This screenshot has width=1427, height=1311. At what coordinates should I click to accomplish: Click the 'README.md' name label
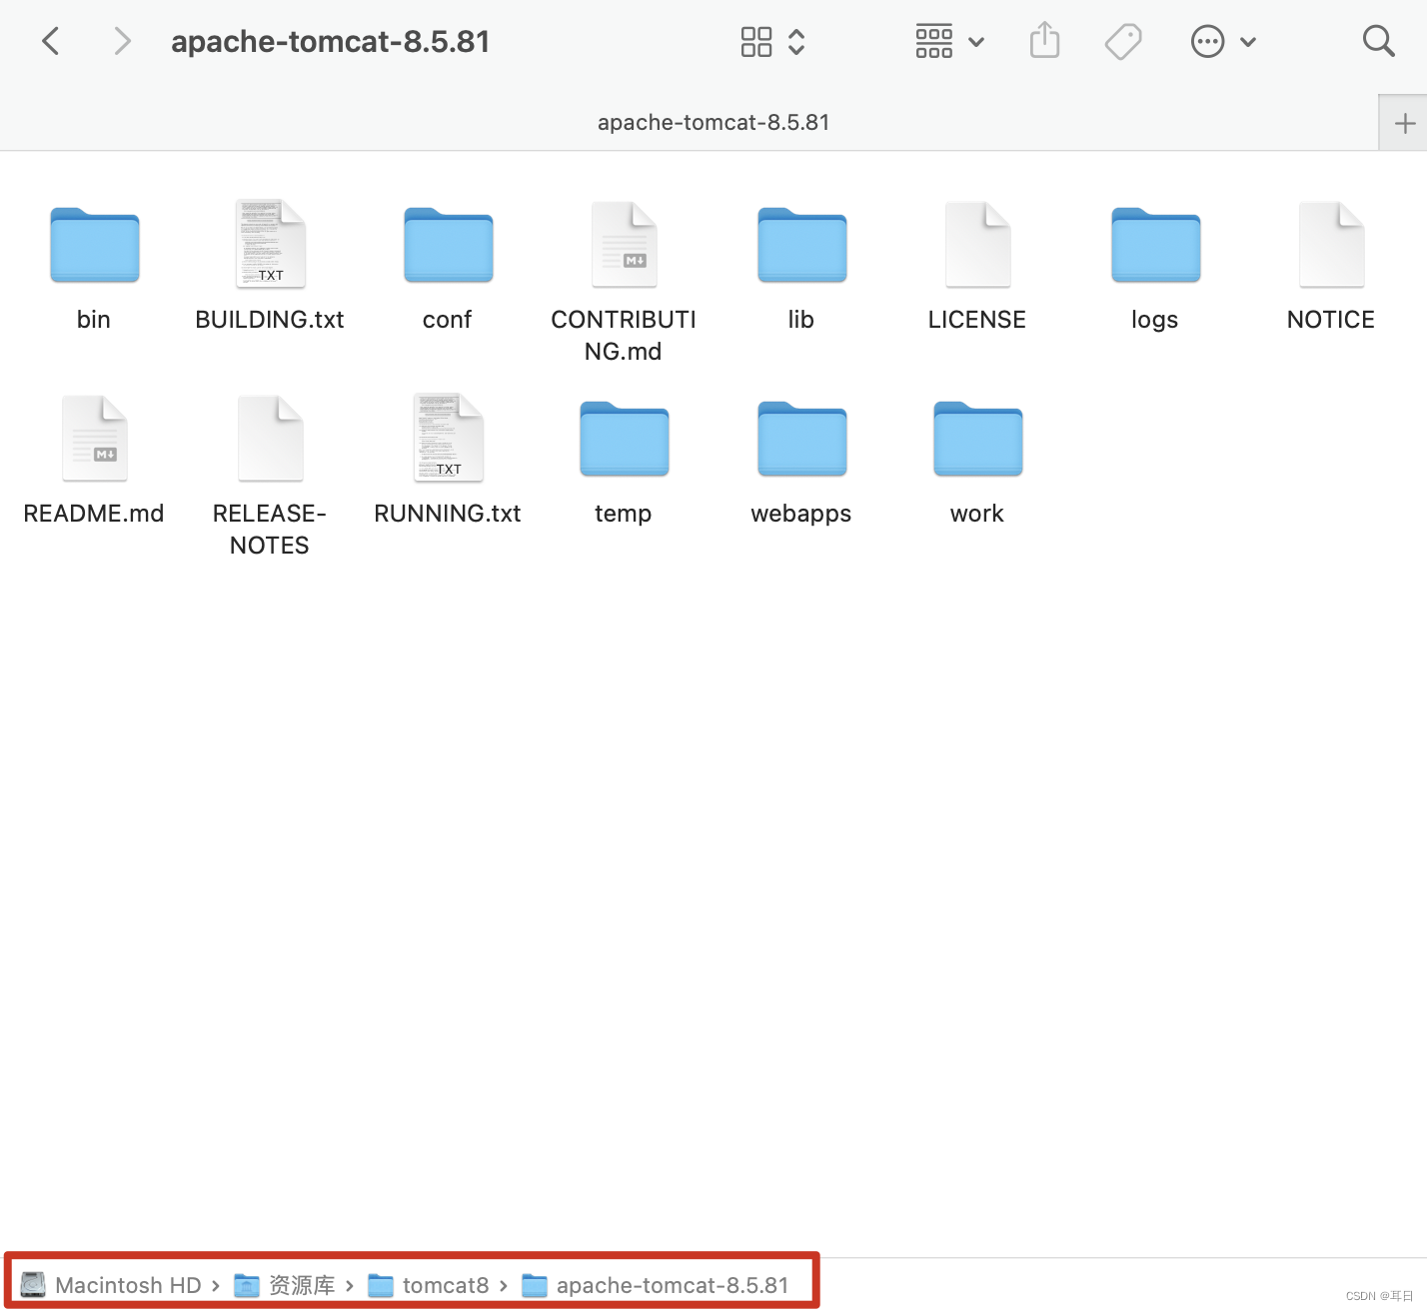click(x=94, y=514)
